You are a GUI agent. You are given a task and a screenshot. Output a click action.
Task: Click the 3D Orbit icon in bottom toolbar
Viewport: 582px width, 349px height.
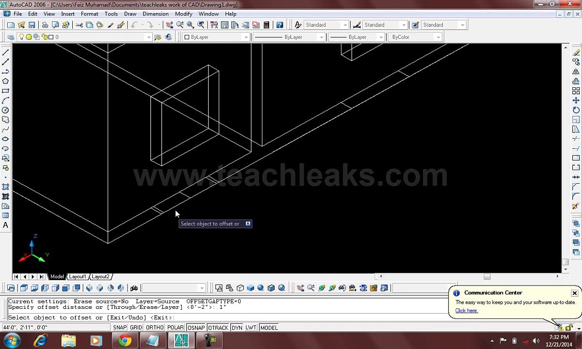[x=322, y=288]
